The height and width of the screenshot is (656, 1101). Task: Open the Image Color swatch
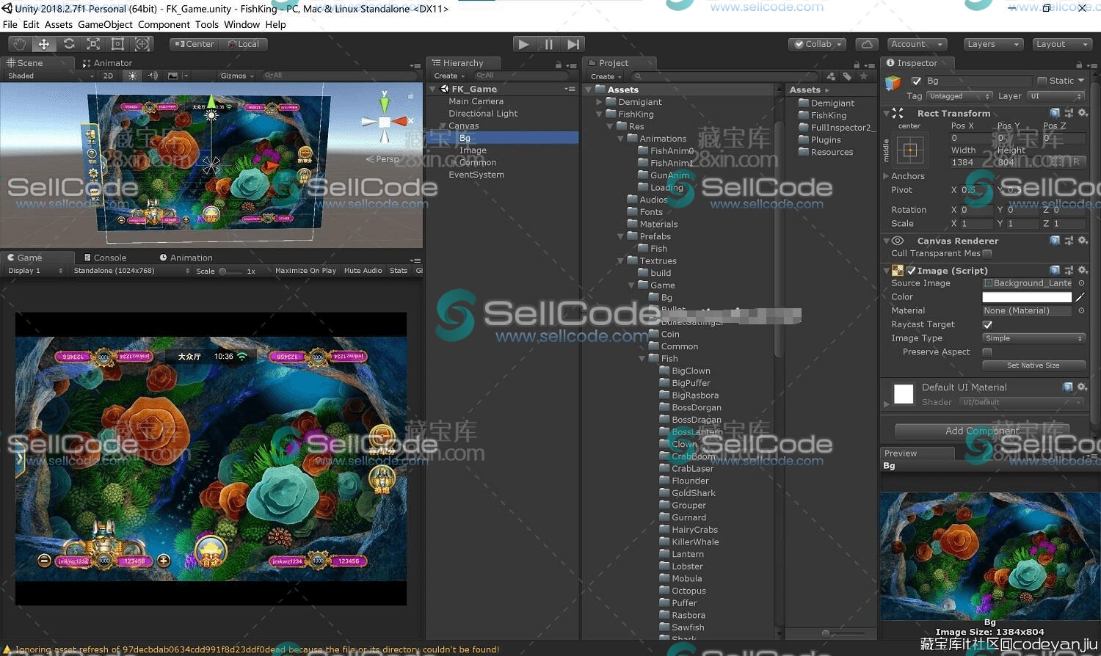(x=1027, y=296)
